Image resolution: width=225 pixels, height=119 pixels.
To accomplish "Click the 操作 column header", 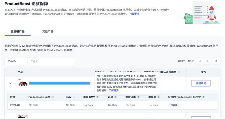I will pos(203,72).
